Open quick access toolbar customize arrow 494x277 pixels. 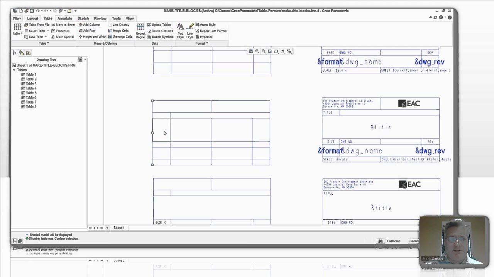pos(75,11)
